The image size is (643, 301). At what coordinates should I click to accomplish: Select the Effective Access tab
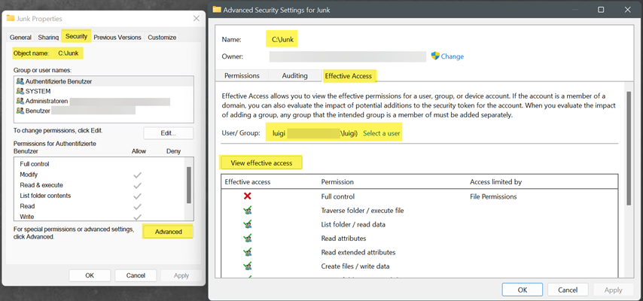(x=348, y=76)
